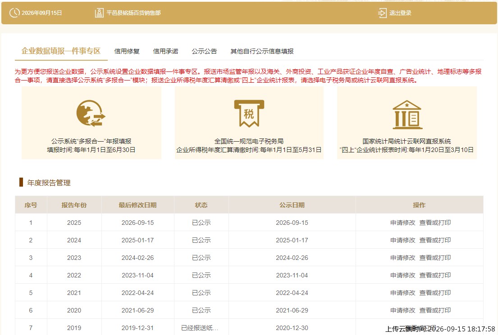Click last modified date 2025-01-17
Viewport: 498px width, 335px height.
137,240
